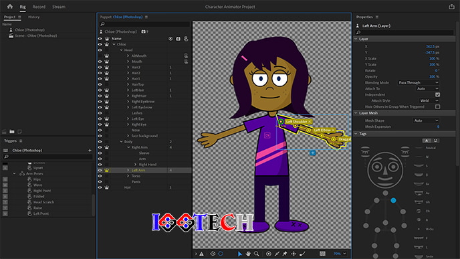
Task: Open the History panel tab
Action: click(33, 17)
